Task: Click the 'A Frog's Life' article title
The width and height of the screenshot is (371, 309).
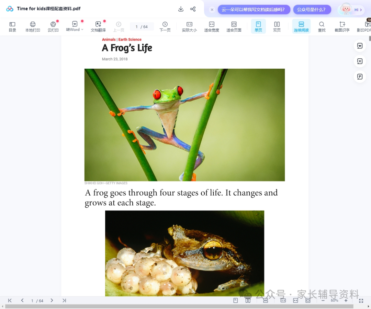Action: coord(127,48)
